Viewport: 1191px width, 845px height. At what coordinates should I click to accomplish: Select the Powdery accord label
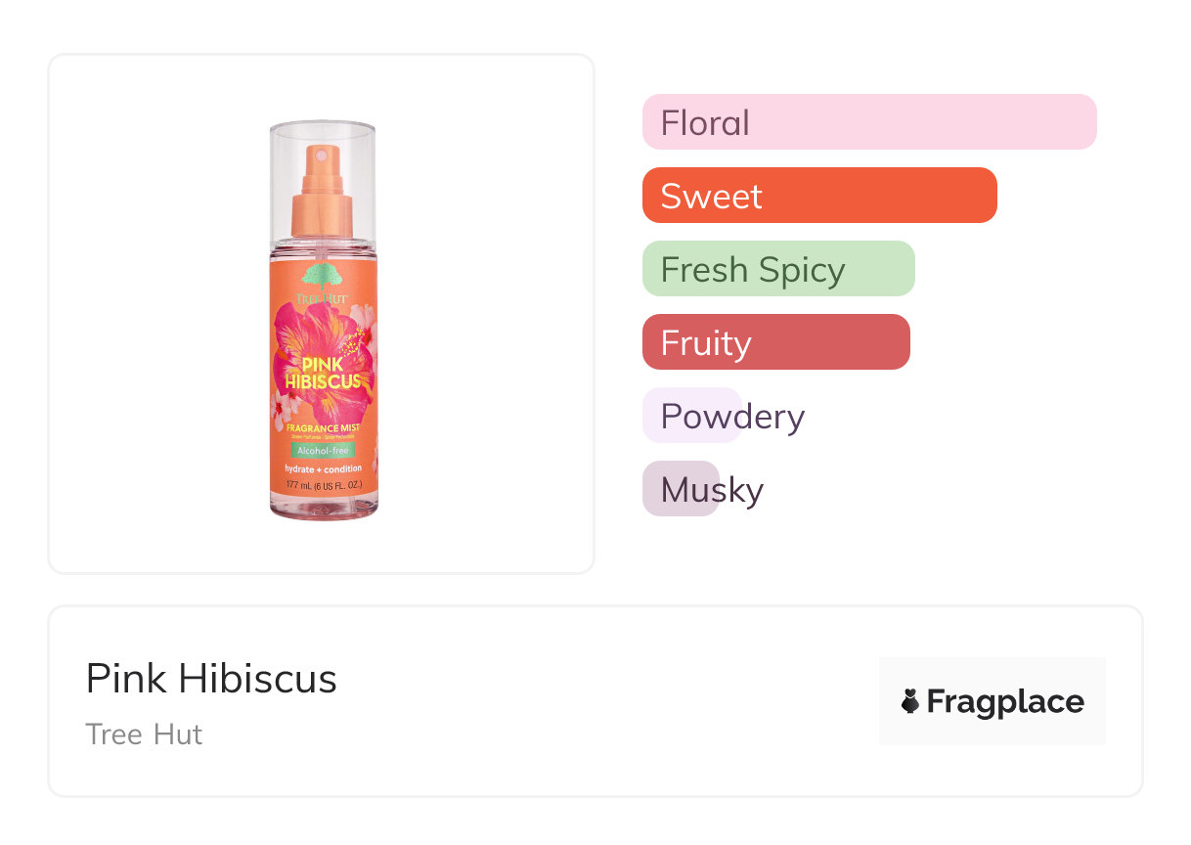(x=731, y=416)
